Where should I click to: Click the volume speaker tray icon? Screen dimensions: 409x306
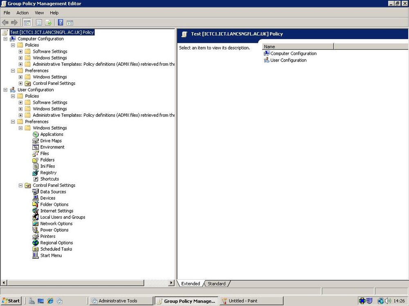click(x=388, y=301)
